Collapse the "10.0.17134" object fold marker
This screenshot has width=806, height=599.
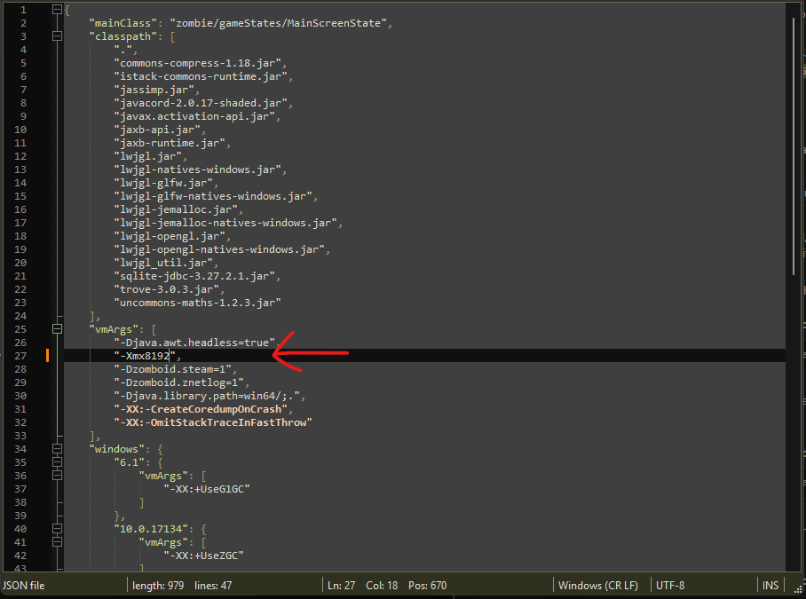tap(57, 529)
